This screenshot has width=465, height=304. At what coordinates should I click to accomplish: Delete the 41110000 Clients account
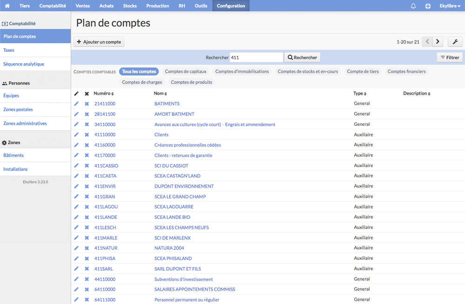coord(86,135)
